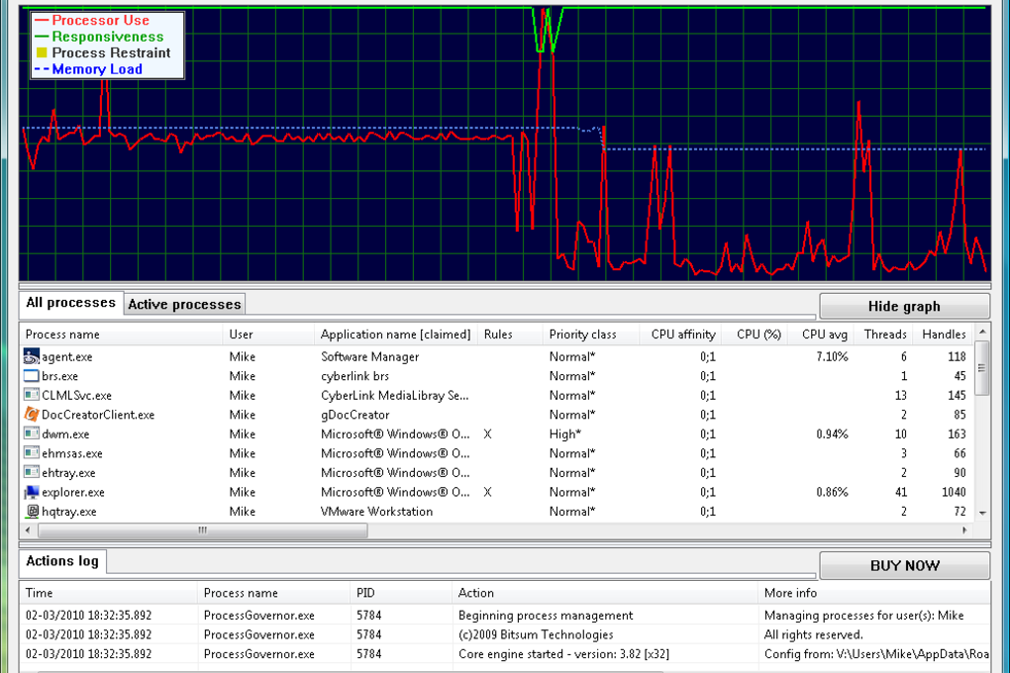Click the process list scroll up arrow
The width and height of the screenshot is (1010, 673).
tap(981, 332)
